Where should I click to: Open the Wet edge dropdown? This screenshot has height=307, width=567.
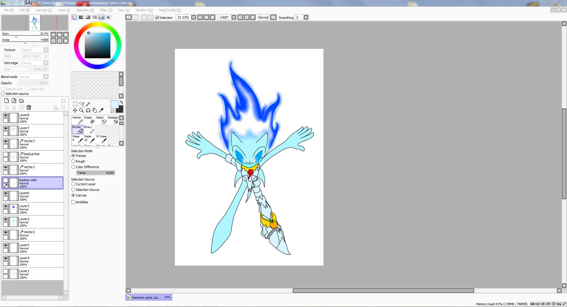(46, 63)
